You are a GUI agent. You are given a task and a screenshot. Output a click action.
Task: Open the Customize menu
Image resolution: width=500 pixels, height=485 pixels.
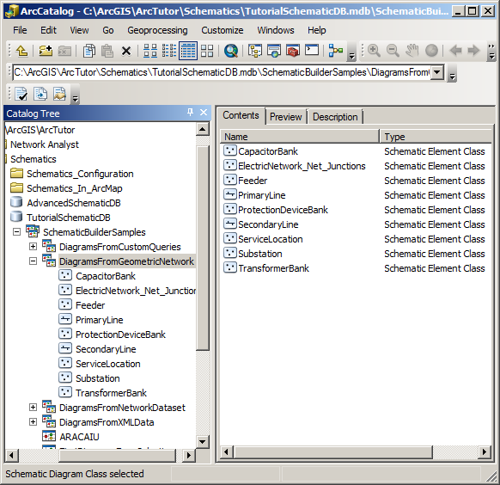223,30
